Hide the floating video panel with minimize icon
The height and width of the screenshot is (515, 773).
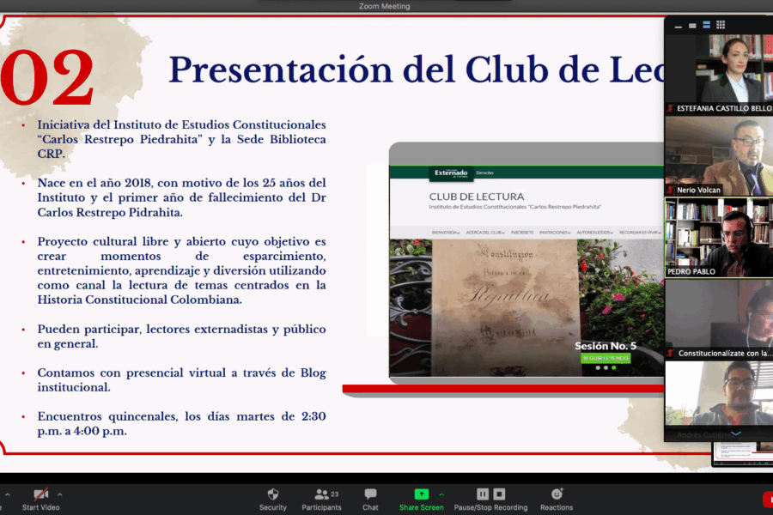[x=678, y=26]
